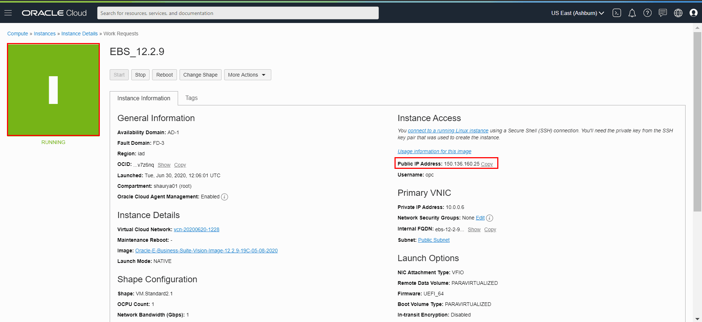Click the scrollbar up arrow
The width and height of the screenshot is (702, 322).
697,27
